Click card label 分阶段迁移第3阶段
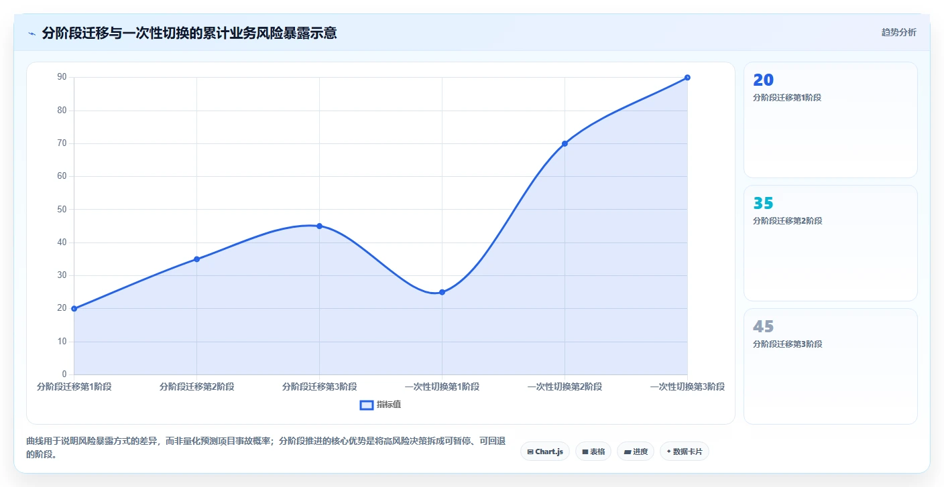Viewport: 944px width, 487px height. (x=787, y=344)
